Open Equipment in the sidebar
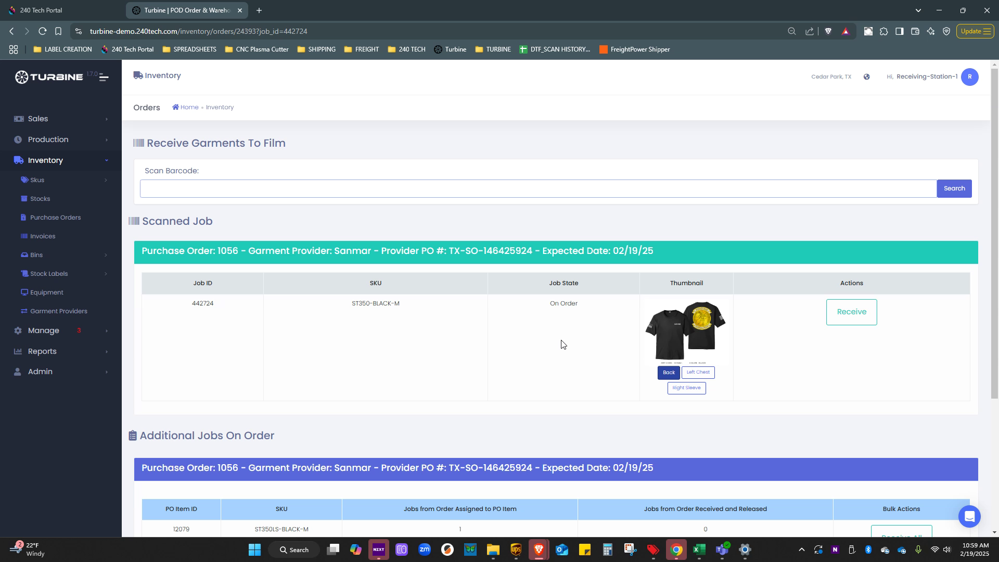999x562 pixels. pyautogui.click(x=46, y=292)
